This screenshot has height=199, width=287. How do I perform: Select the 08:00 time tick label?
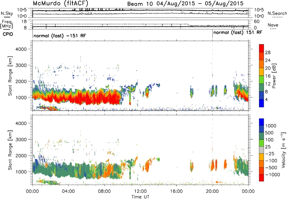(x=104, y=191)
